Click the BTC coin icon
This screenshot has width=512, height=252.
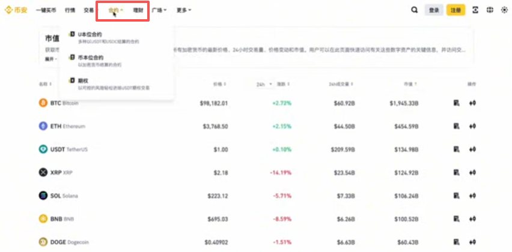pyautogui.click(x=43, y=103)
